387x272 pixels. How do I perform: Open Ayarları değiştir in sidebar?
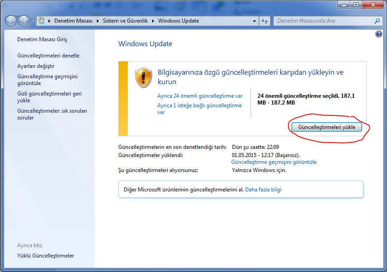36,66
